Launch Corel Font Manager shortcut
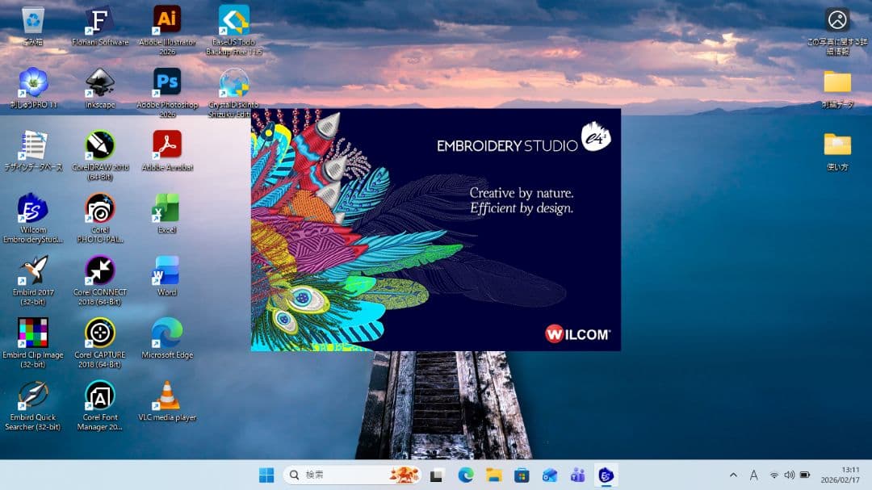Image resolution: width=872 pixels, height=490 pixels. tap(100, 406)
